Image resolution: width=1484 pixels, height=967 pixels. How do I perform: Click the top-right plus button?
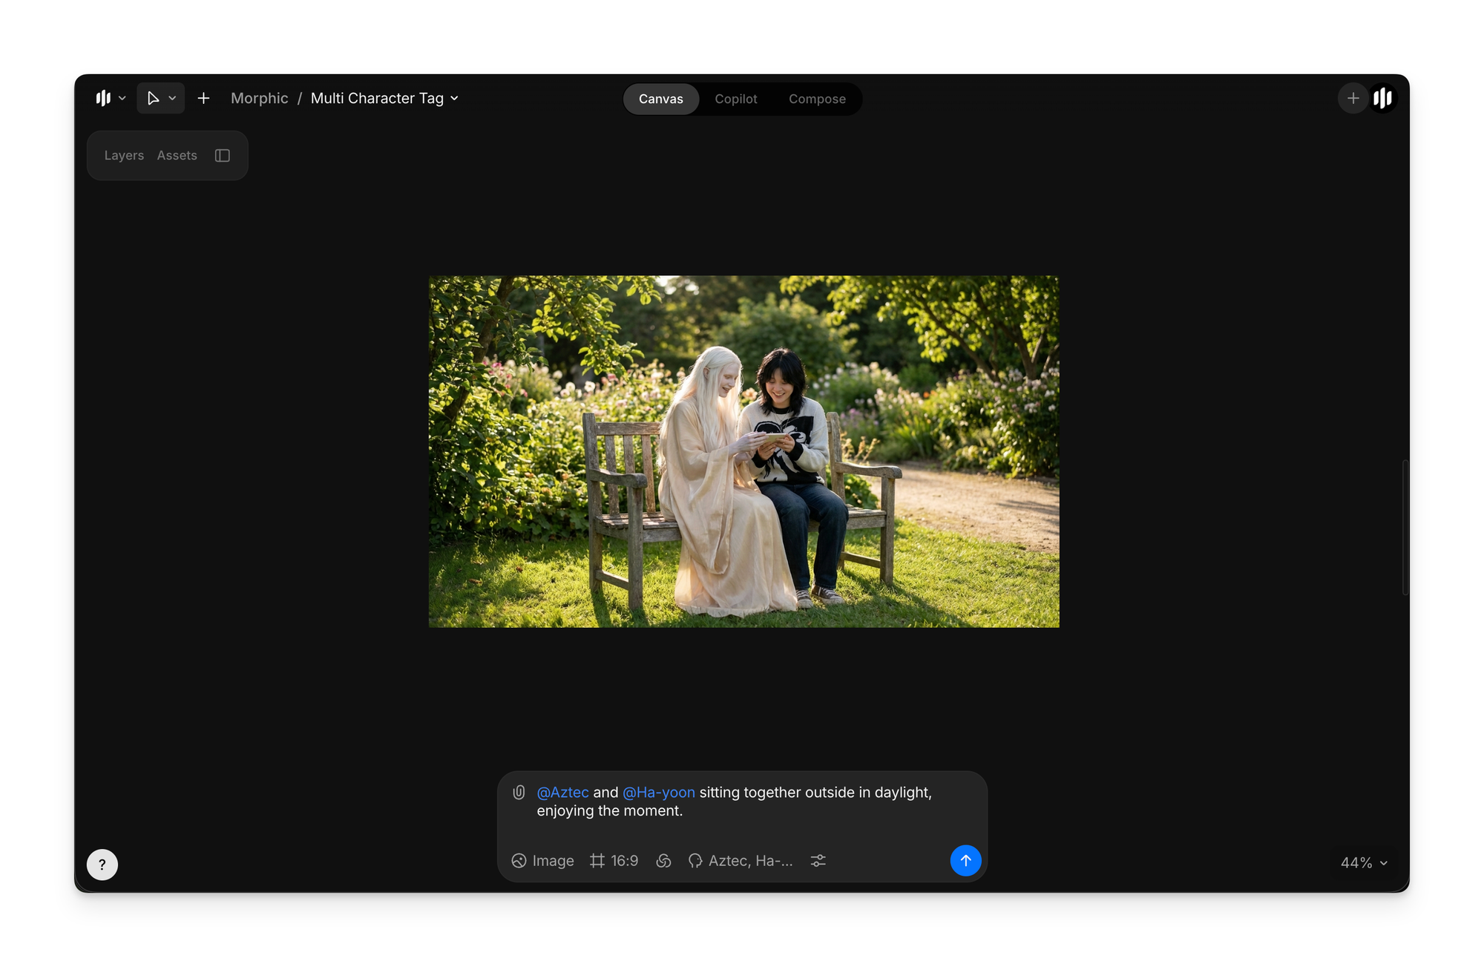click(1353, 98)
